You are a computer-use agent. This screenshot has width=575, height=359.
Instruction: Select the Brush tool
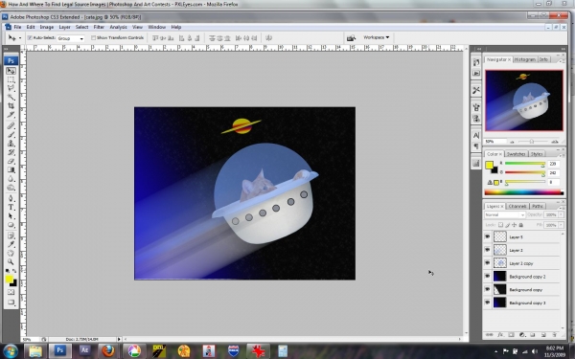[11, 134]
